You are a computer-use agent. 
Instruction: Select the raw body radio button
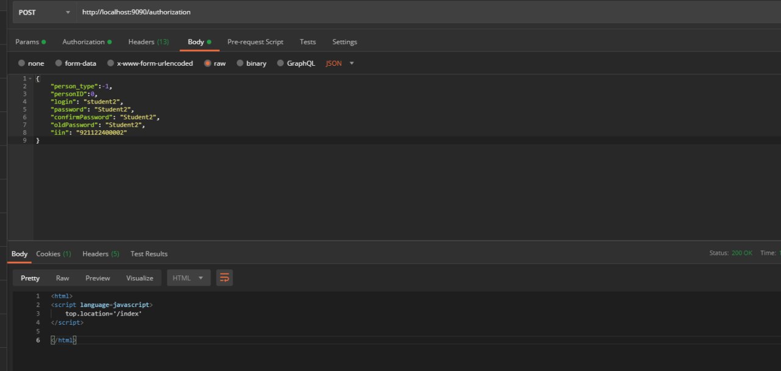click(x=208, y=63)
